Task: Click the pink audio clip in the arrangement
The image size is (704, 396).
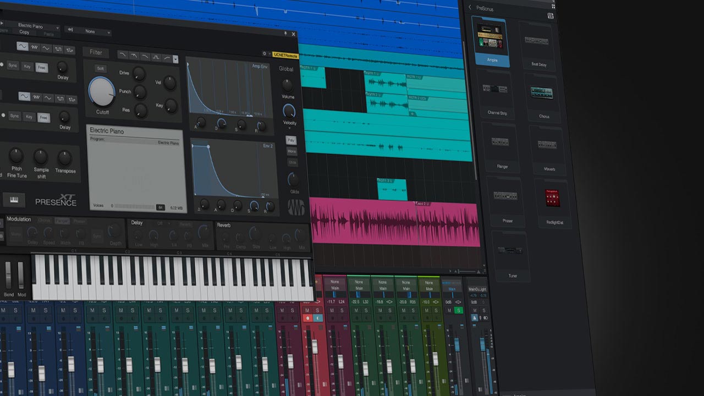Action: click(394, 223)
